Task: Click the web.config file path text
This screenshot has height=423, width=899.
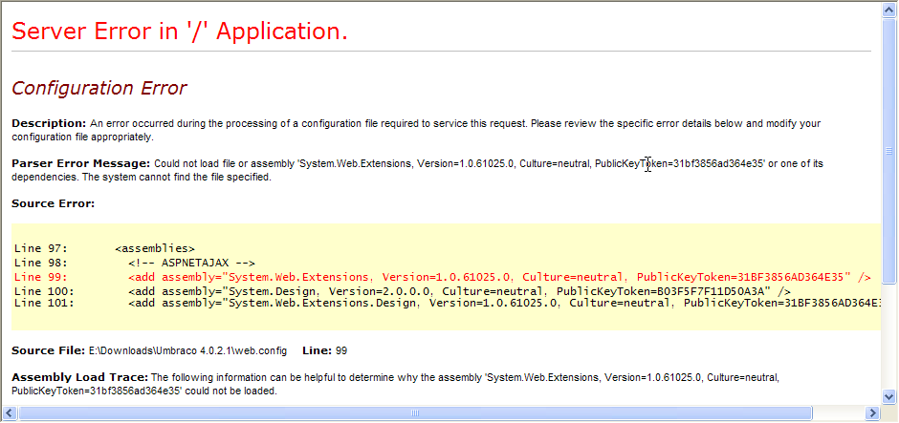Action: 187,350
